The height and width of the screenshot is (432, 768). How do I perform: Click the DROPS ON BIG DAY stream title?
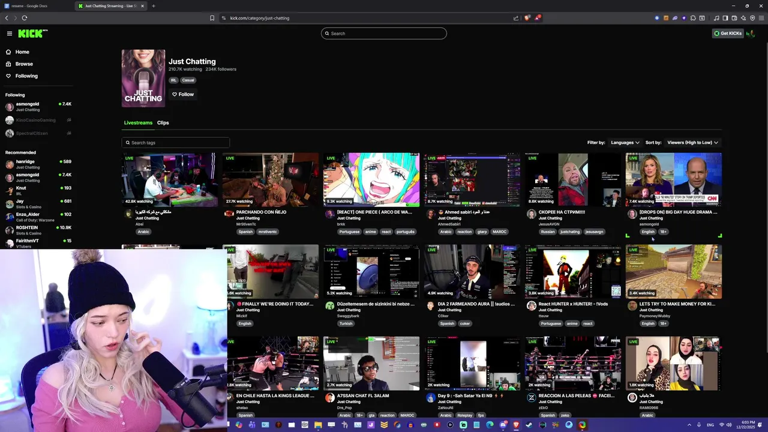tap(678, 212)
